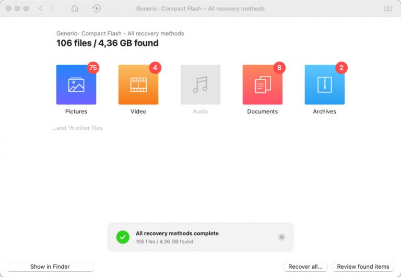Toggle the split view icon at top right
The width and height of the screenshot is (401, 277).
[388, 9]
